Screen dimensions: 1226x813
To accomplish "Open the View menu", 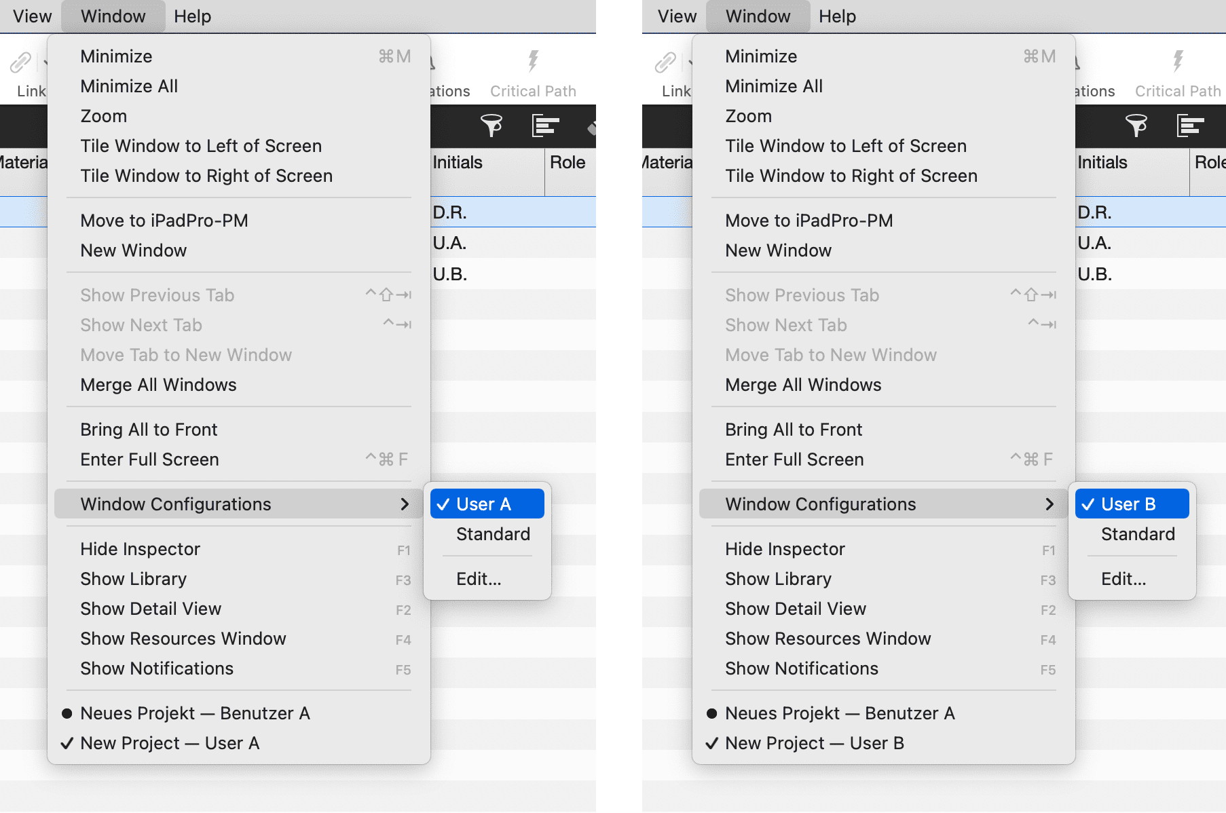I will [31, 16].
